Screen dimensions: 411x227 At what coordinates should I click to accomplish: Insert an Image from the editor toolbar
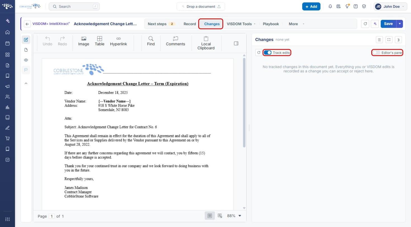[84, 41]
